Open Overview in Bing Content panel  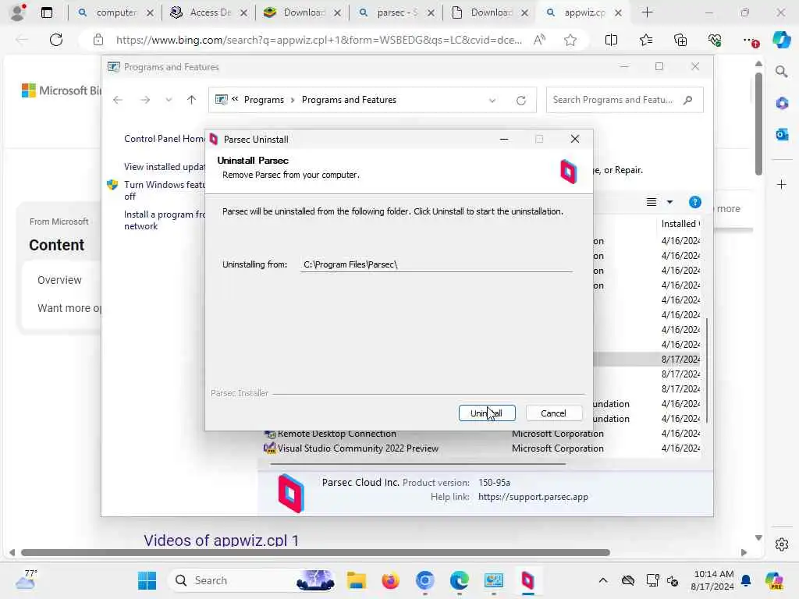tap(59, 280)
